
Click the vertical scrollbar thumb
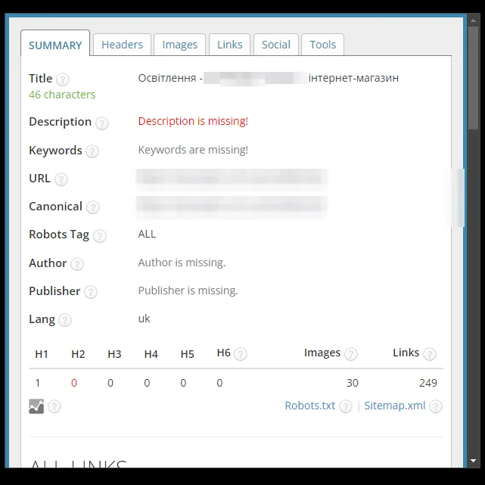click(473, 78)
